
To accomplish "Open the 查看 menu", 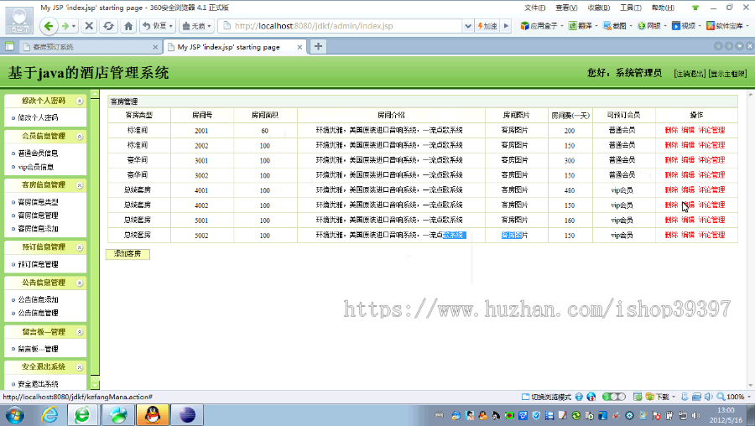I will [x=566, y=8].
